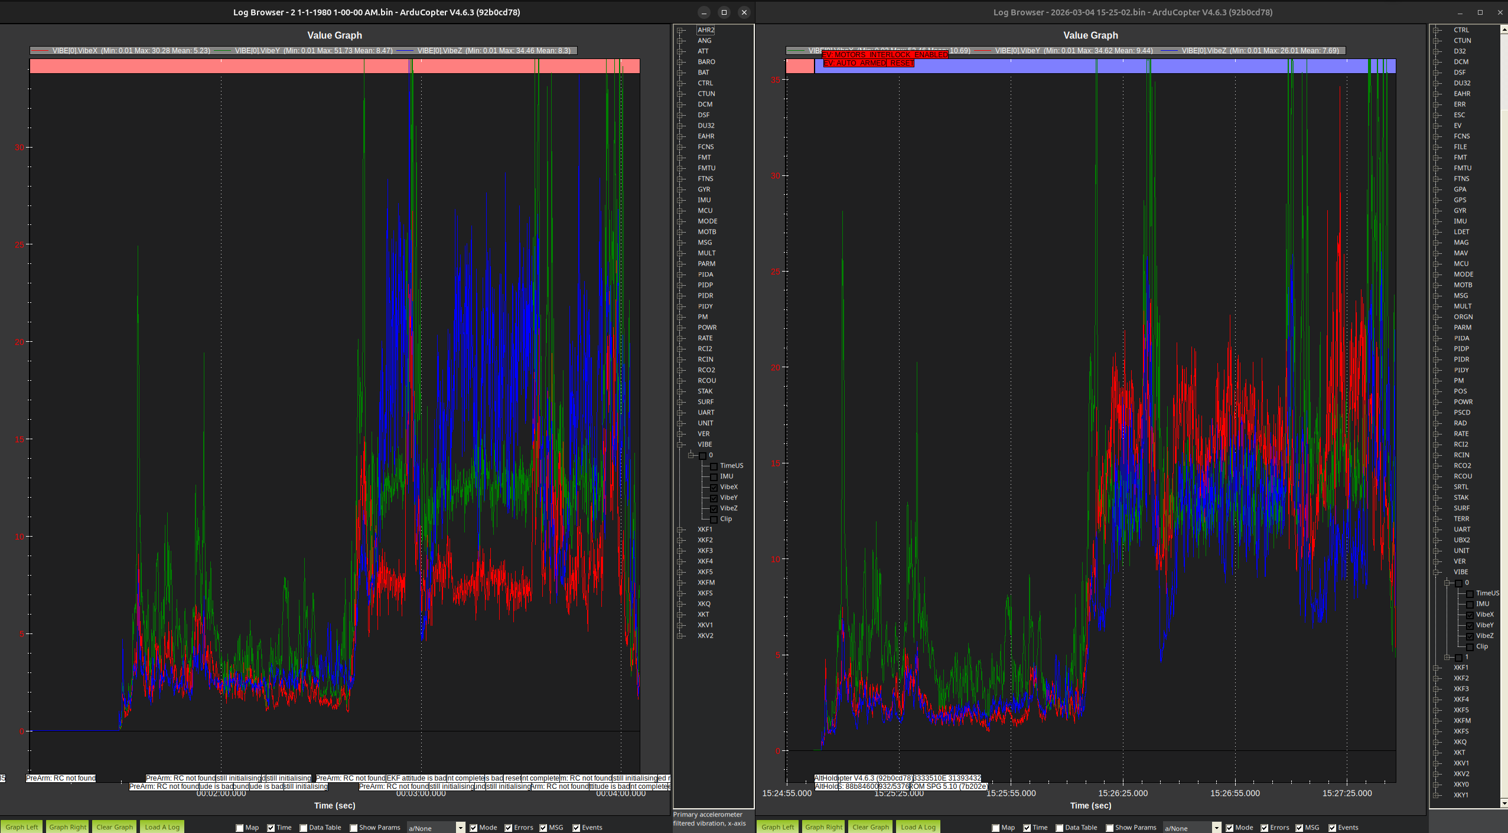Expand VIBE instance 1 node in right tree

1447,657
